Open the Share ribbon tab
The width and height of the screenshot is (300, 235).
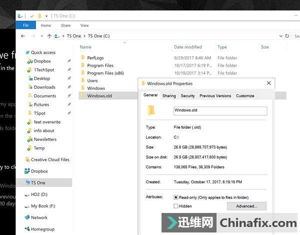65,25
